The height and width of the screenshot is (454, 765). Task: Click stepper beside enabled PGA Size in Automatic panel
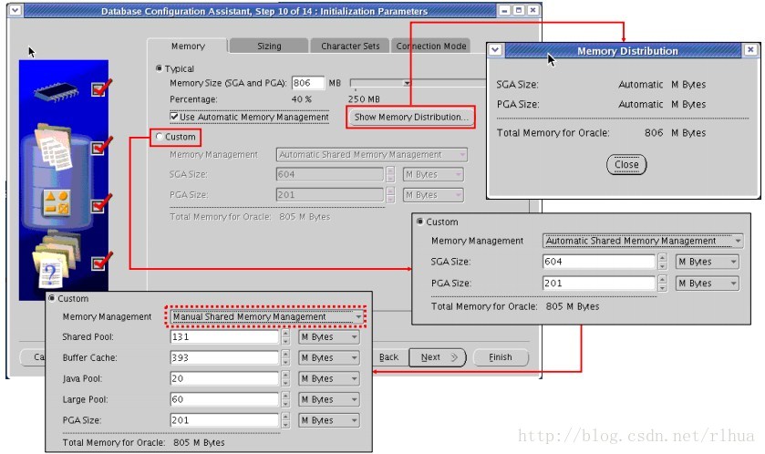click(662, 284)
